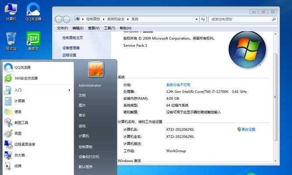Launch QQ浏览器 from the Start menu

pyautogui.click(x=38, y=67)
